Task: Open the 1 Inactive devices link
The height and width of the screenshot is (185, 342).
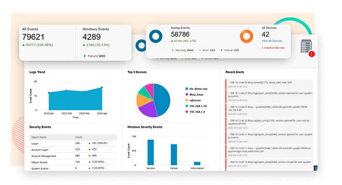Action: (x=273, y=48)
